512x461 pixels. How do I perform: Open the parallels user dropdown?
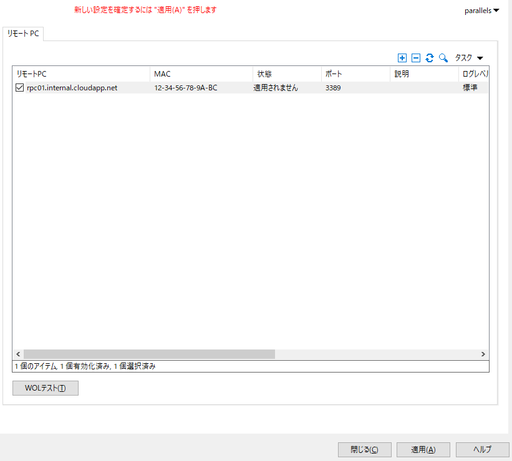[481, 11]
